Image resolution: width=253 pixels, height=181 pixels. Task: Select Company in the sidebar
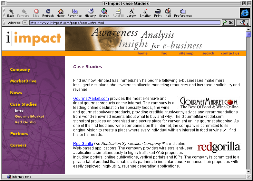(x=20, y=70)
